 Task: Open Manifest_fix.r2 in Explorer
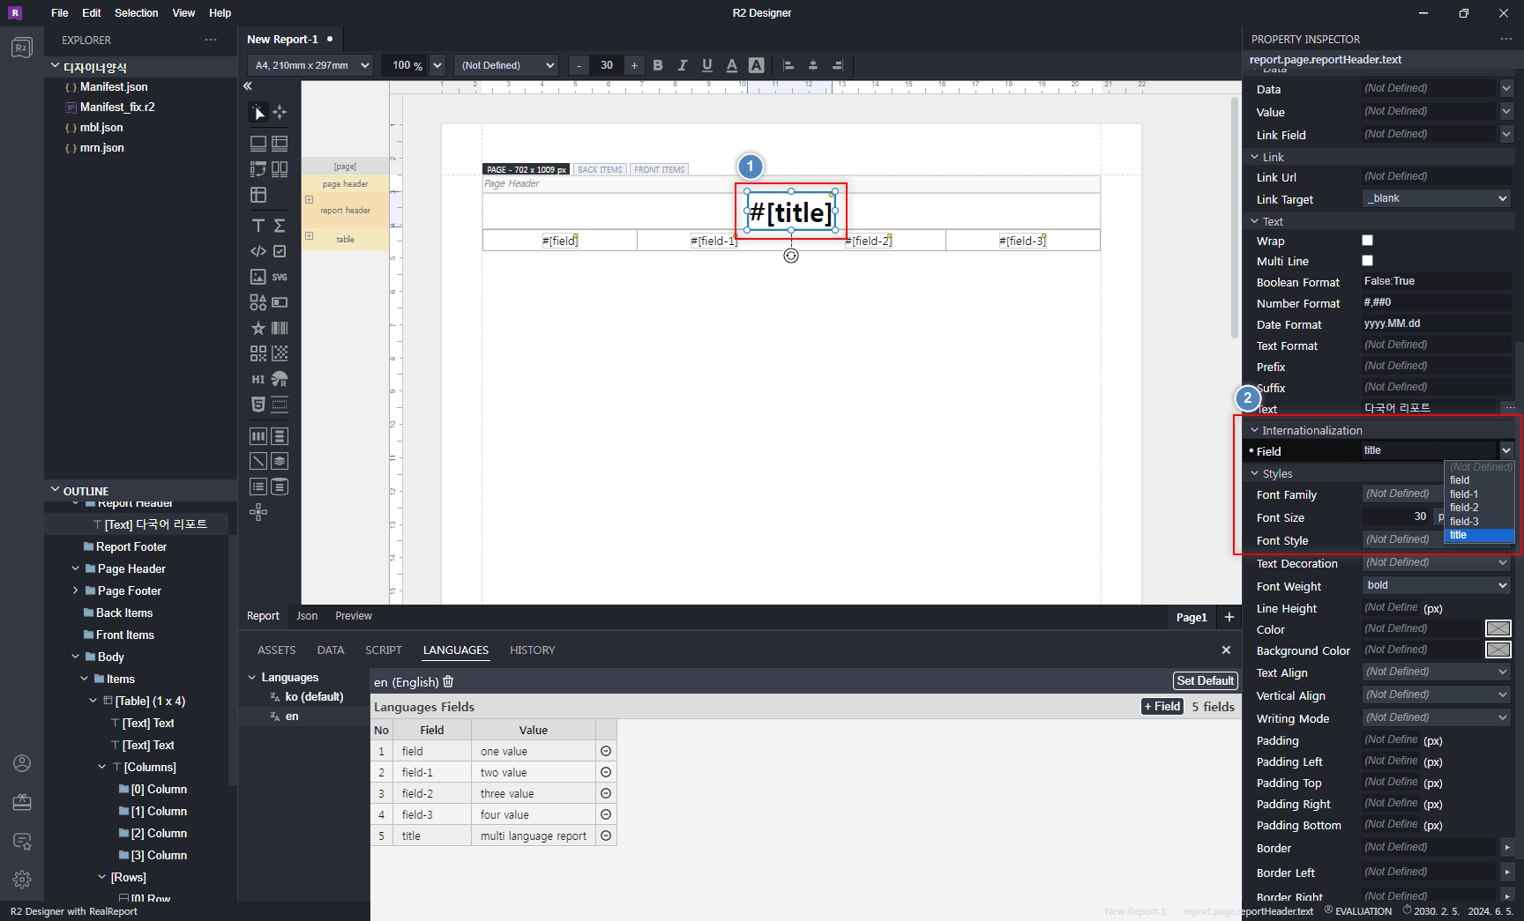117,107
